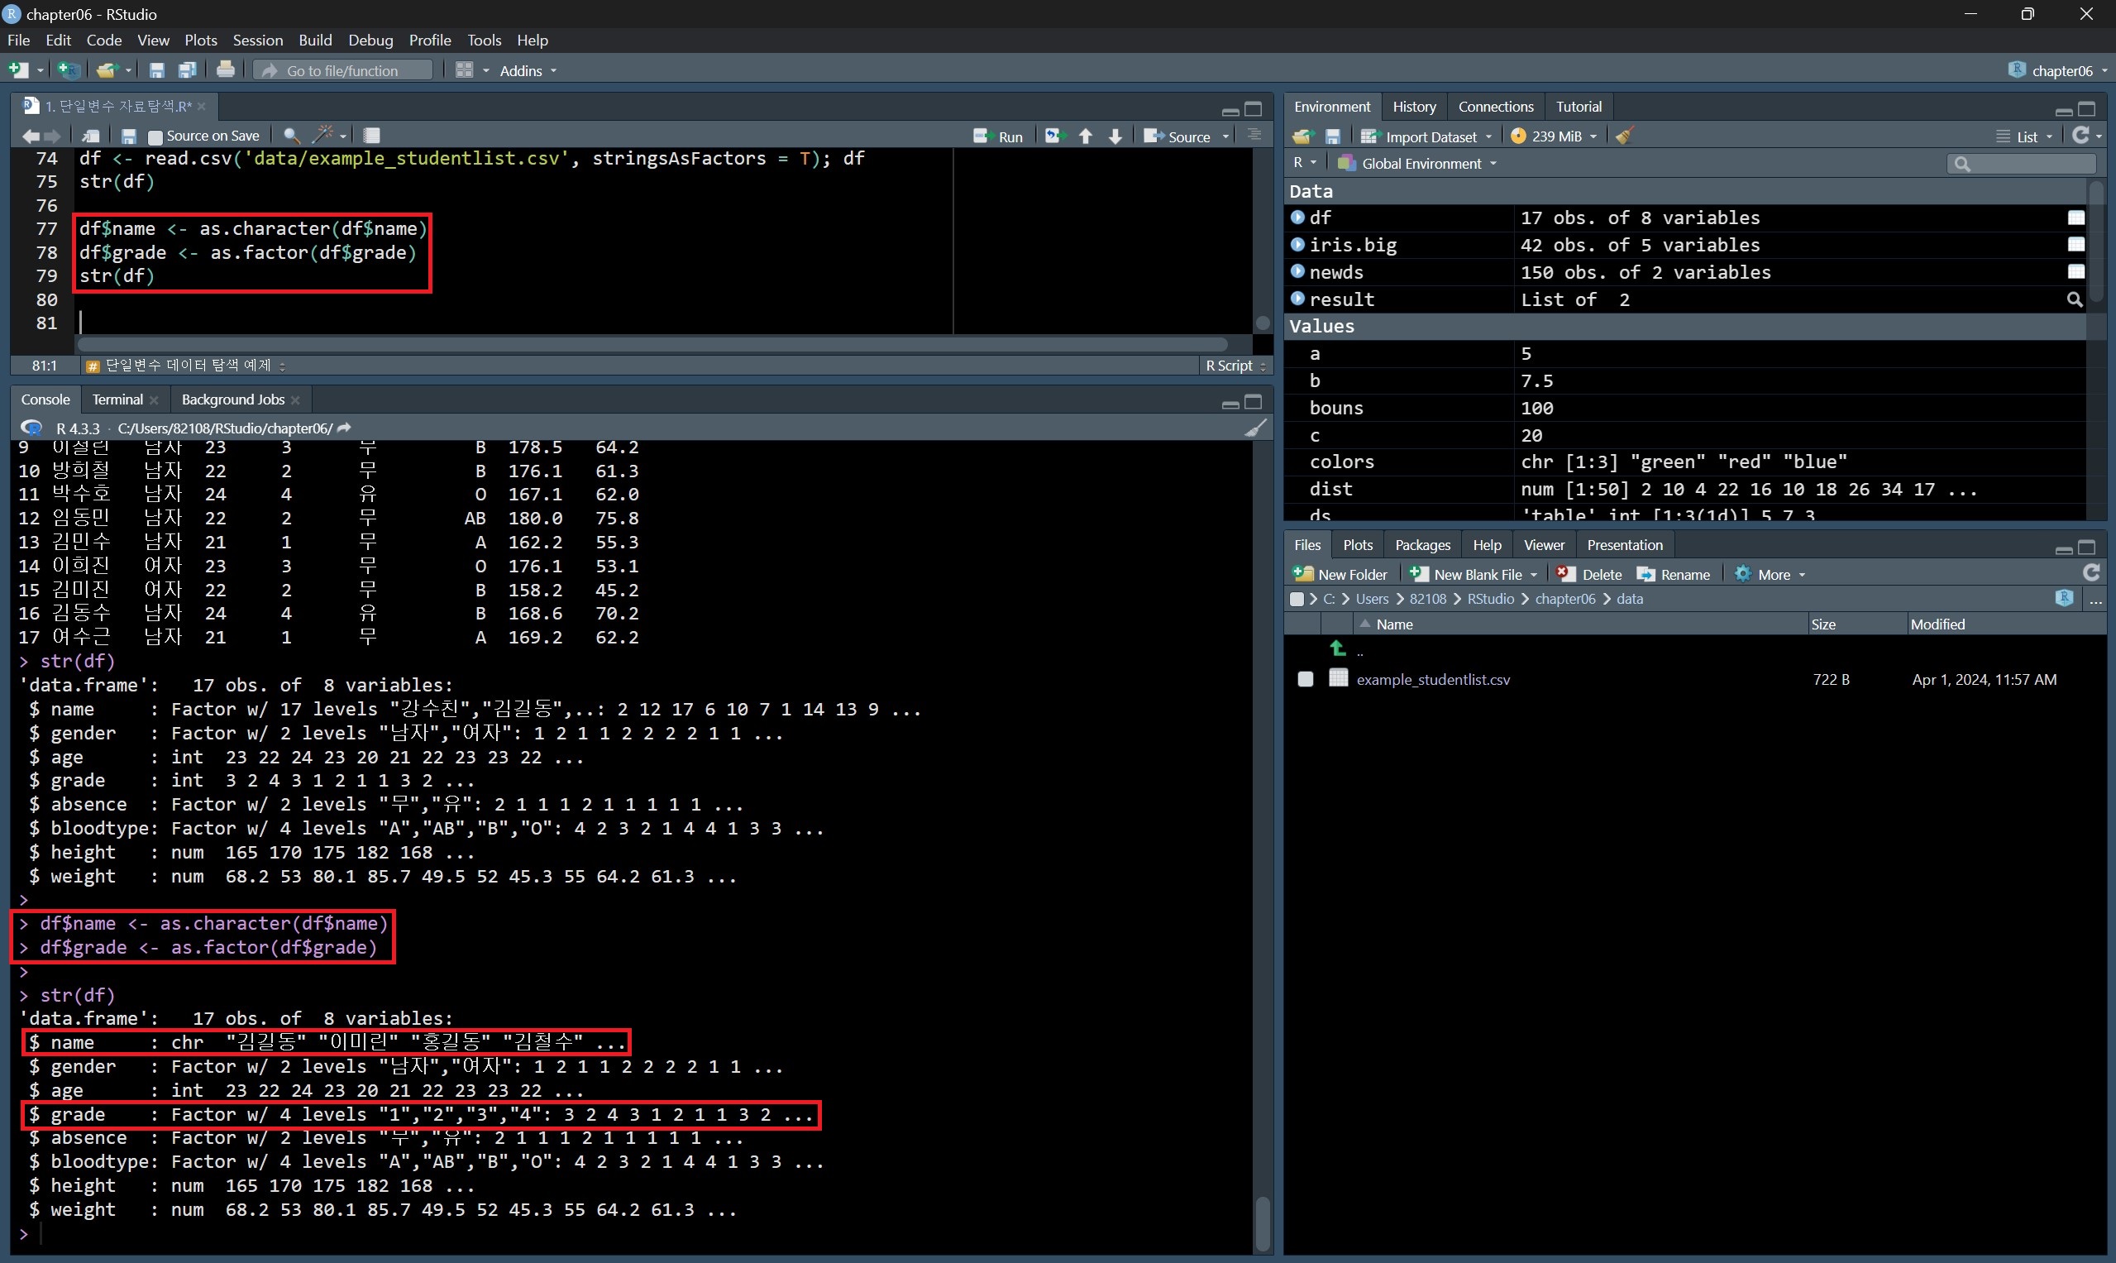Viewport: 2116px width, 1263px height.
Task: Click the editor's horizontal scrollbar
Action: pos(651,344)
